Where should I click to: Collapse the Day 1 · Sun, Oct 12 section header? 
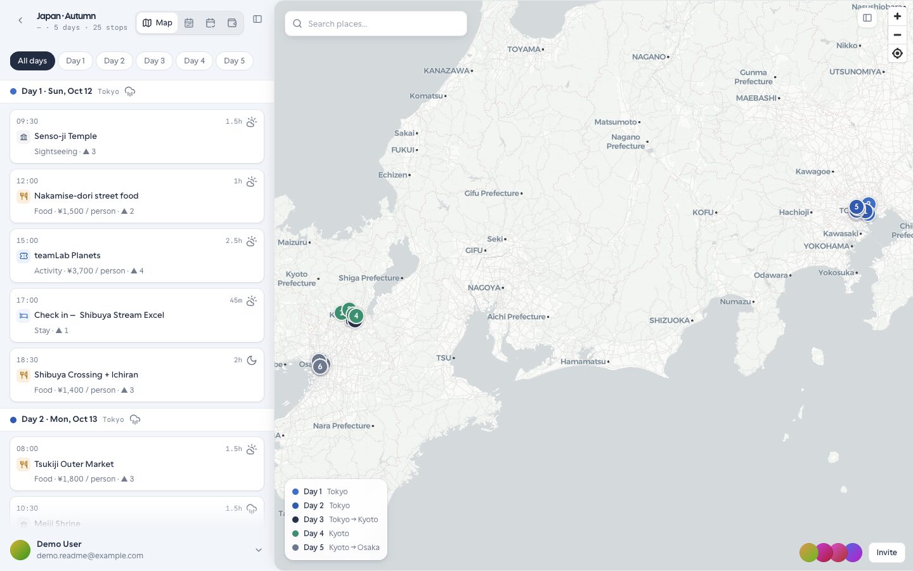coord(137,91)
